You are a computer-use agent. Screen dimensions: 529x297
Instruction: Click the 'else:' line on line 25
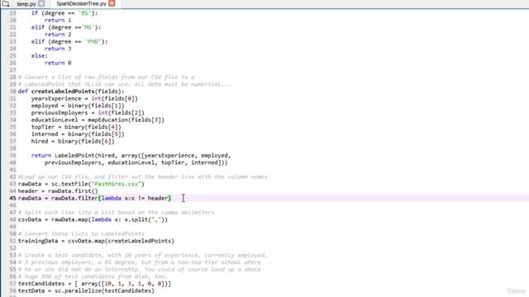39,55
